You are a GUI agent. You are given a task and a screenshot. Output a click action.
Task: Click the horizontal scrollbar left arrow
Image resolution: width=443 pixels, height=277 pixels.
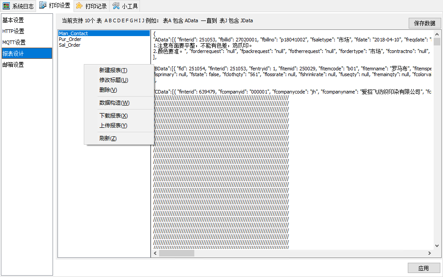coord(155,253)
